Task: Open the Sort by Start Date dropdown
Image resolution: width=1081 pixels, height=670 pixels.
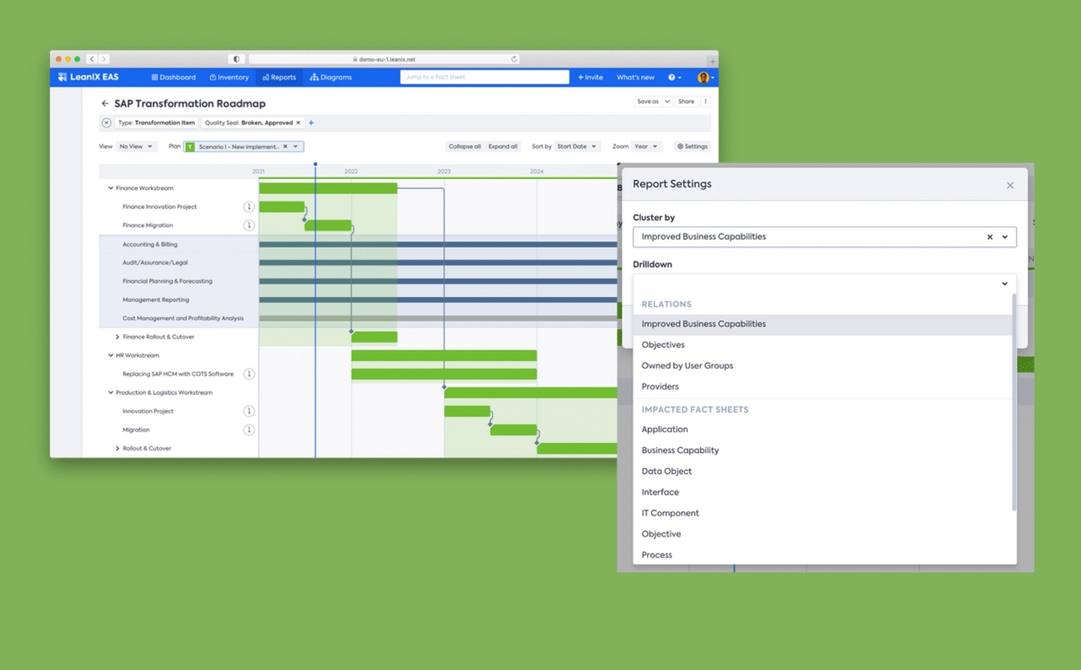Action: (577, 146)
